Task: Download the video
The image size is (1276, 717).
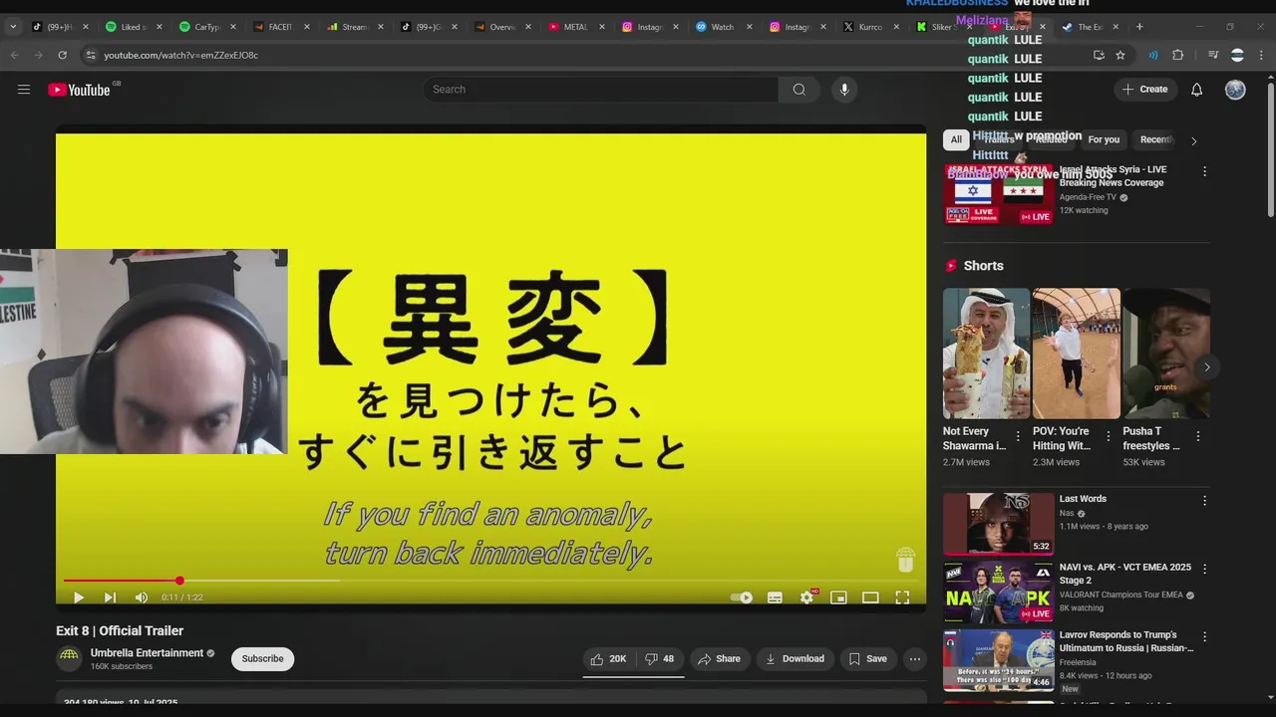Action: [x=795, y=659]
